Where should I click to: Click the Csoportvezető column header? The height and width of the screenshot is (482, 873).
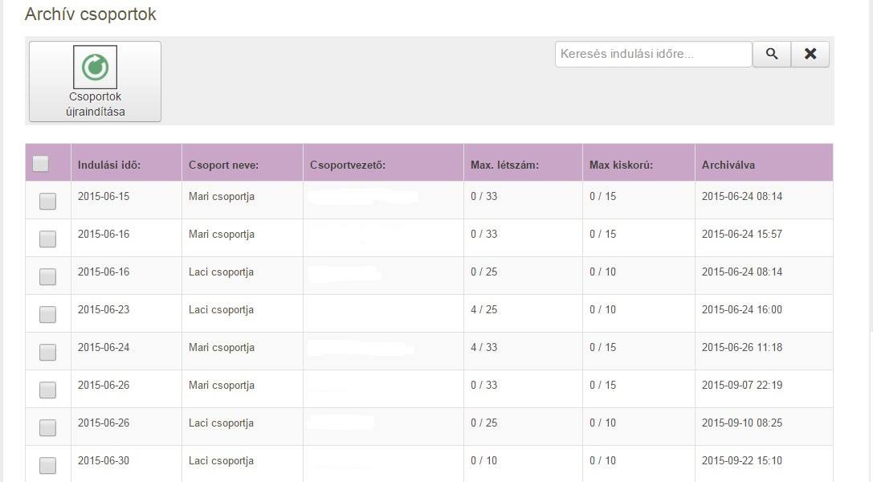coord(348,165)
